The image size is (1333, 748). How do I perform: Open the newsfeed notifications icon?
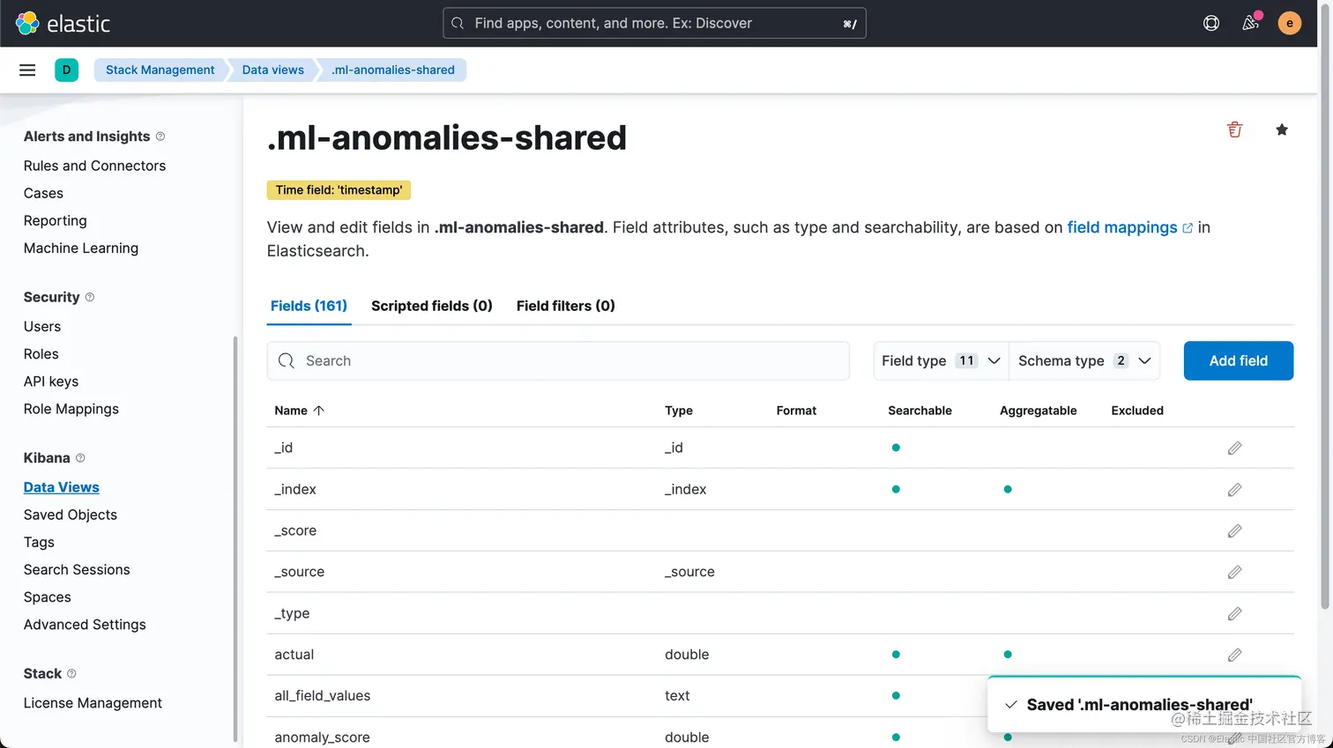pos(1250,24)
